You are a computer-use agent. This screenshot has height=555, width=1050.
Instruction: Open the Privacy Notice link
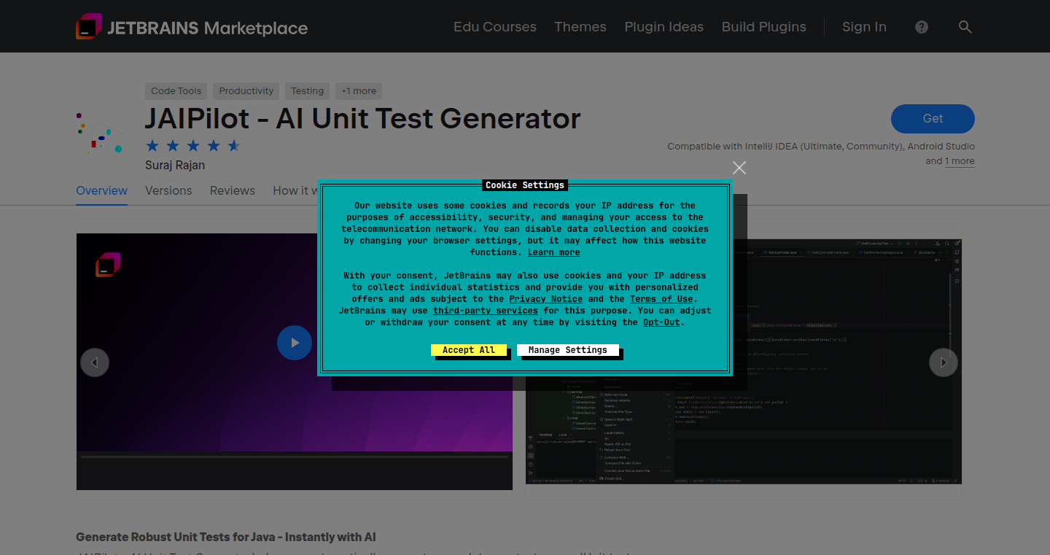546,299
